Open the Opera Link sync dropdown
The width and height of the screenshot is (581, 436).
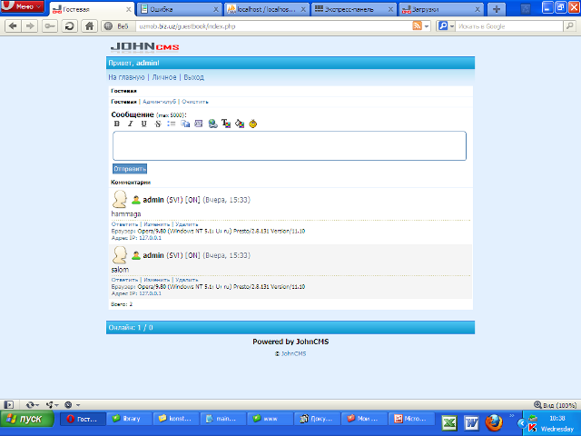(x=33, y=405)
